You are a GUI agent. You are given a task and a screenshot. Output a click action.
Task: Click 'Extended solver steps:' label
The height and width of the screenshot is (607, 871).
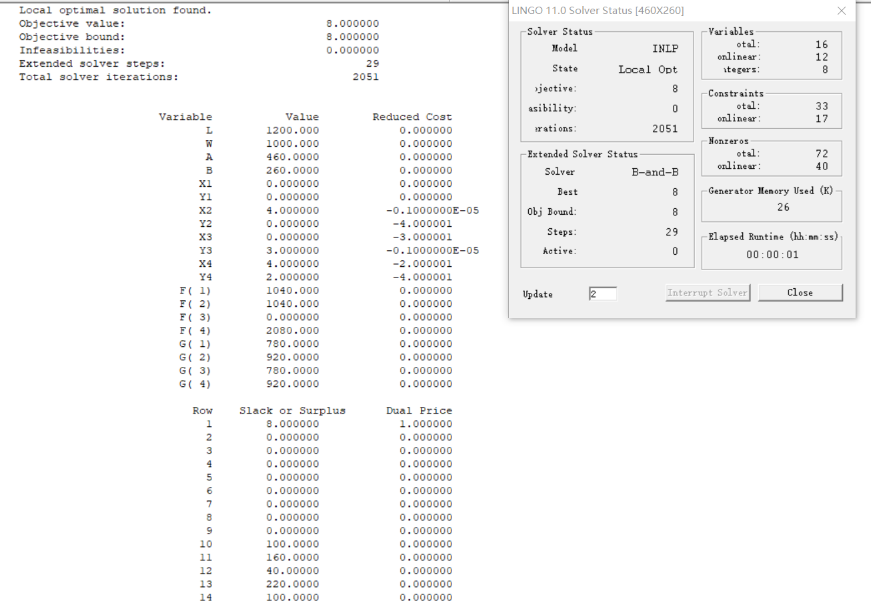click(92, 64)
